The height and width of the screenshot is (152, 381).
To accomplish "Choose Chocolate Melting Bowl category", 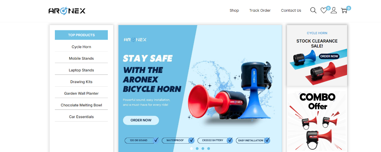I will pyautogui.click(x=82, y=105).
